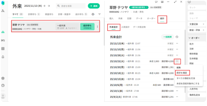The height and width of the screenshot is (106, 207).
Task: View accounting history clock icon
Action: tap(177, 37)
